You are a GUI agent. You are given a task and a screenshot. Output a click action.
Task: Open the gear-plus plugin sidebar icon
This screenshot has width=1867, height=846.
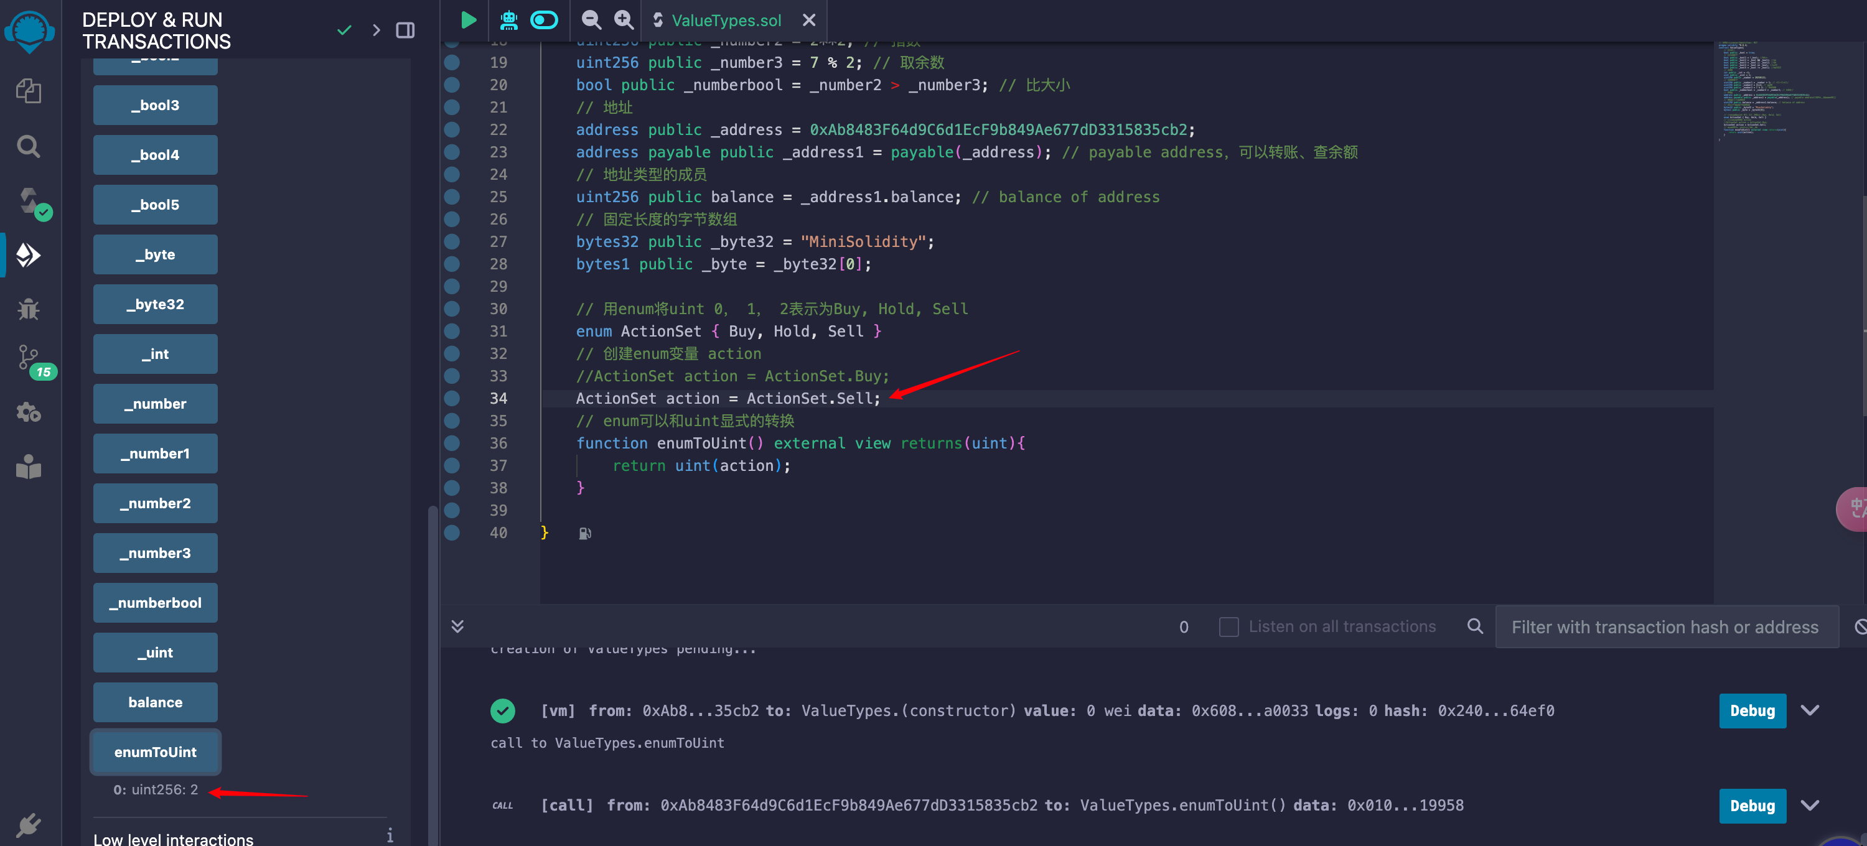pos(29,413)
